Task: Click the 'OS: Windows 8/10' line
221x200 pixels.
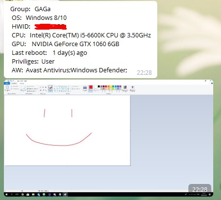Action: click(x=39, y=17)
